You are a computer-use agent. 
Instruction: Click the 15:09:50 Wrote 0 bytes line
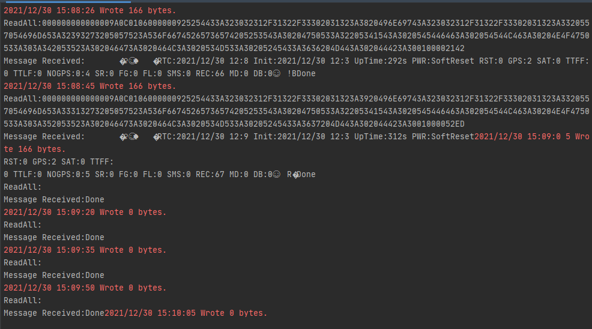[85, 288]
